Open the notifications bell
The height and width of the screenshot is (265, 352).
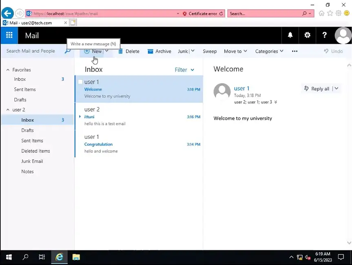290,36
